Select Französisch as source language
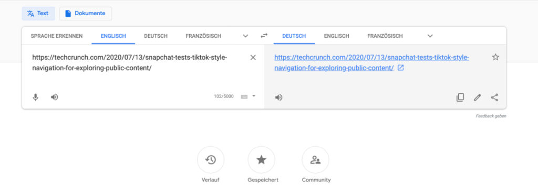 point(203,36)
